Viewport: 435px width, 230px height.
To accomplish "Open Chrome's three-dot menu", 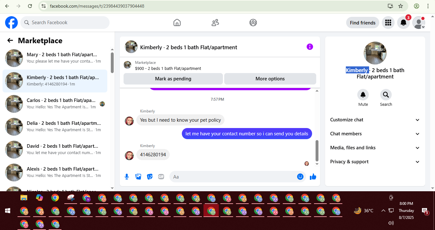I will pos(428,6).
